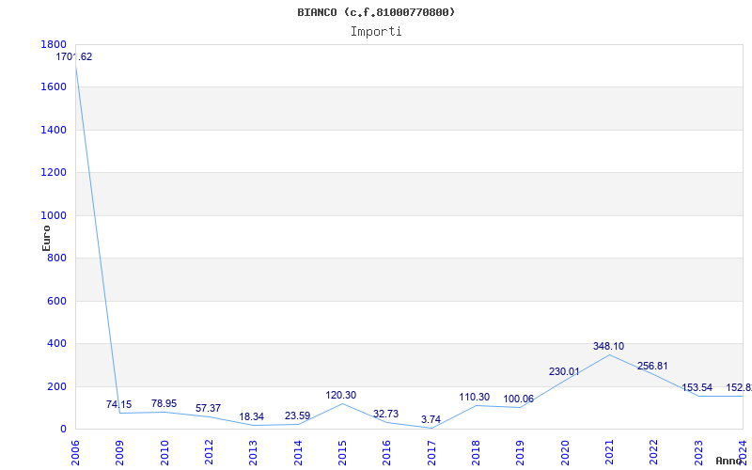This screenshot has width=752, height=470.
Task: Click the 2020 year tick label
Action: [565, 452]
